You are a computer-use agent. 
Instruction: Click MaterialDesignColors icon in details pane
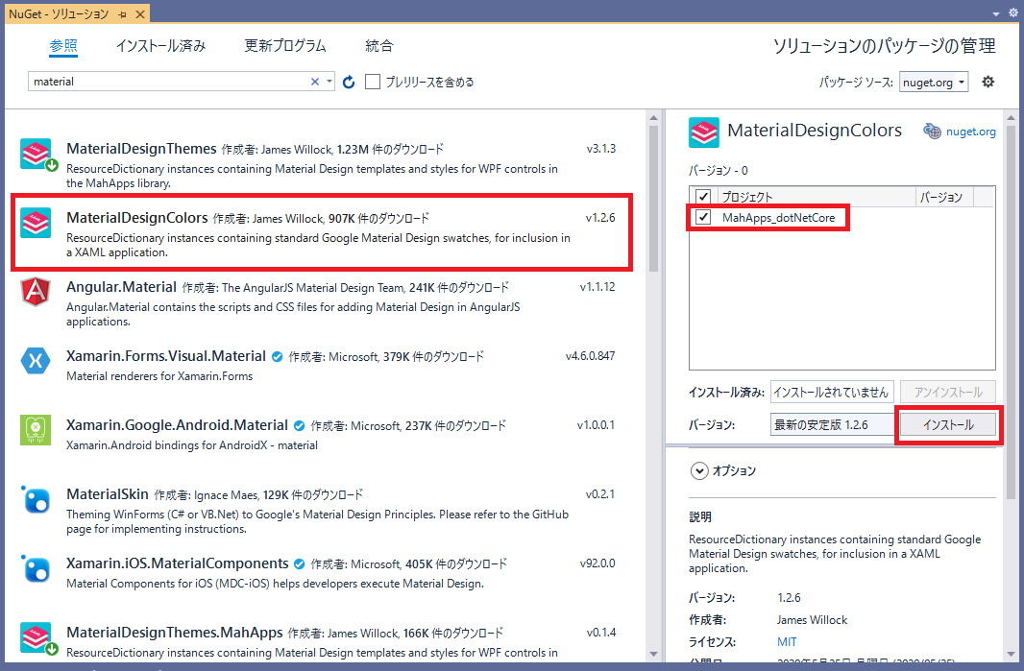pos(703,132)
